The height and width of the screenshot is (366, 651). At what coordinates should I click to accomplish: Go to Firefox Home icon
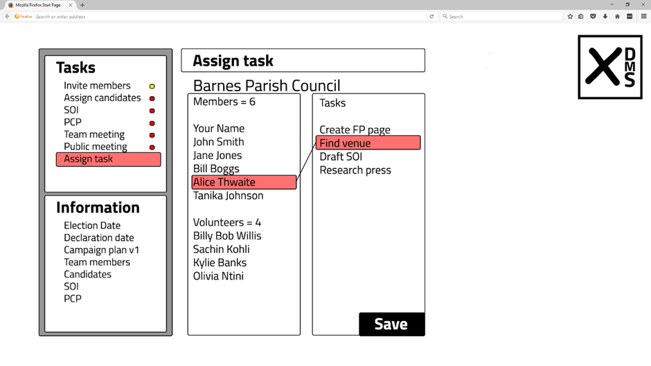pyautogui.click(x=617, y=17)
